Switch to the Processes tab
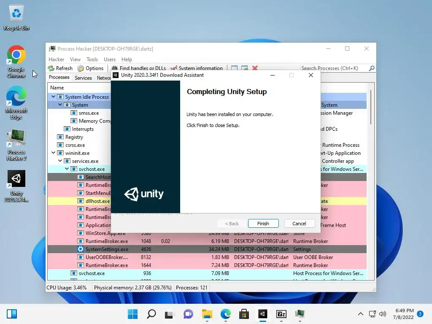432x324 pixels. [x=59, y=78]
